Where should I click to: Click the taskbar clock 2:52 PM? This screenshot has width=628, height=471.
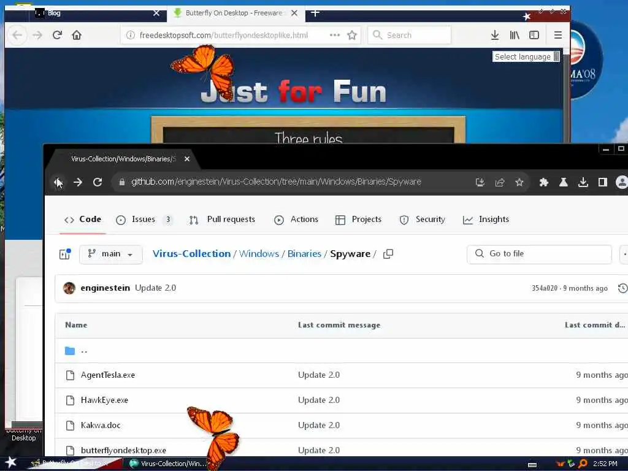click(605, 464)
